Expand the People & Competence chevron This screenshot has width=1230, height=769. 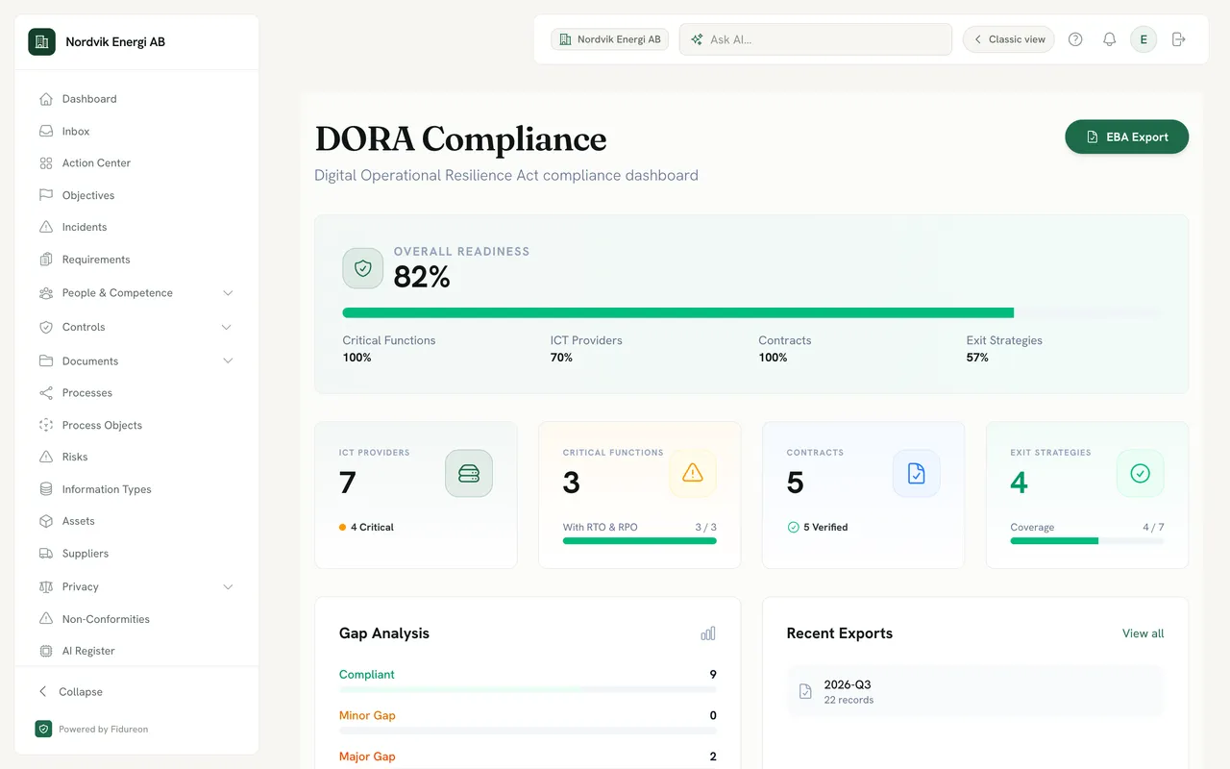228,293
